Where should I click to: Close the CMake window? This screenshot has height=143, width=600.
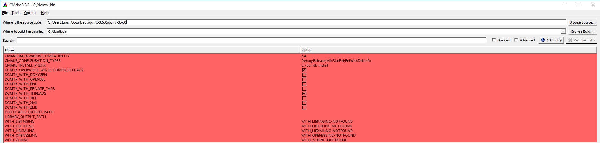point(593,5)
